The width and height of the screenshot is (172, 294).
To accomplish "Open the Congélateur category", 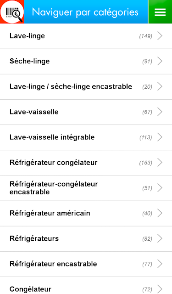I will coord(86,286).
